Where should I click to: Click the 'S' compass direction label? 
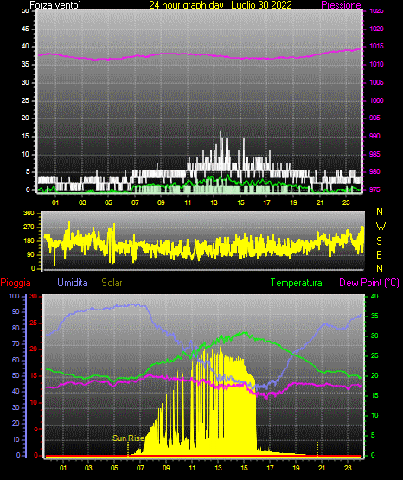click(x=380, y=241)
